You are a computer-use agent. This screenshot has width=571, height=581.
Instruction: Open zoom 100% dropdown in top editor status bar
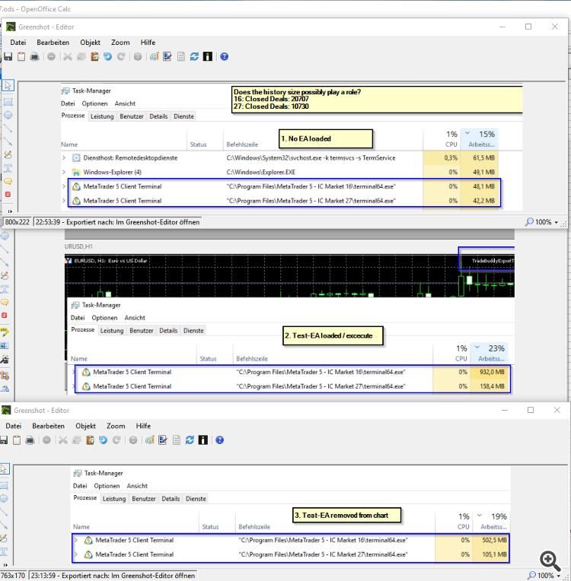point(556,222)
